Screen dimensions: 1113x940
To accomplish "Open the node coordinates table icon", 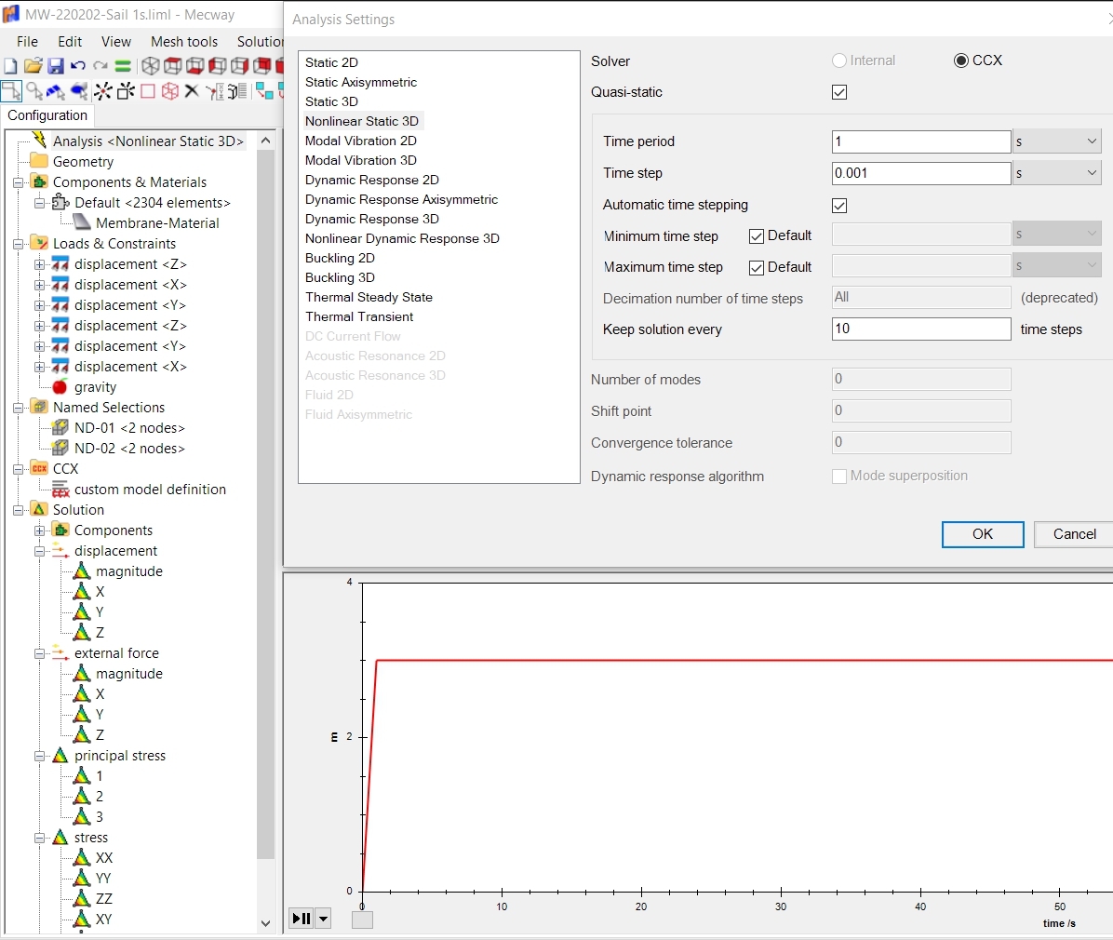I will tap(214, 91).
